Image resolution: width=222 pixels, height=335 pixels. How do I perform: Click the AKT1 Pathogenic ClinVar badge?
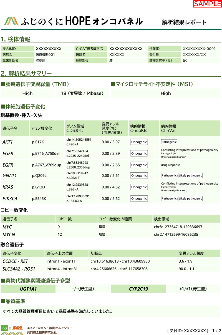(x=169, y=142)
